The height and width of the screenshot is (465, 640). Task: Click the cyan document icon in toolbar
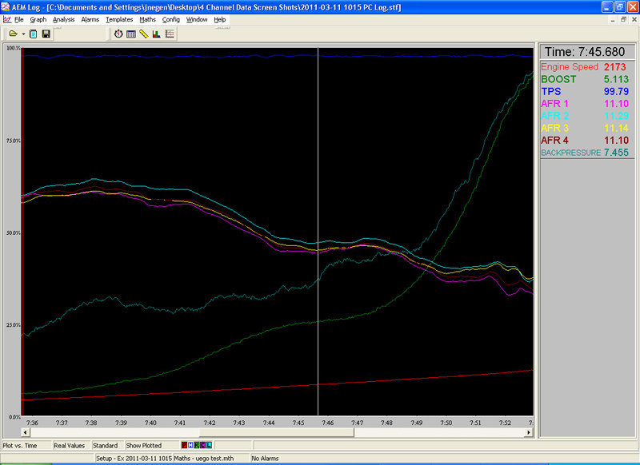coord(34,34)
